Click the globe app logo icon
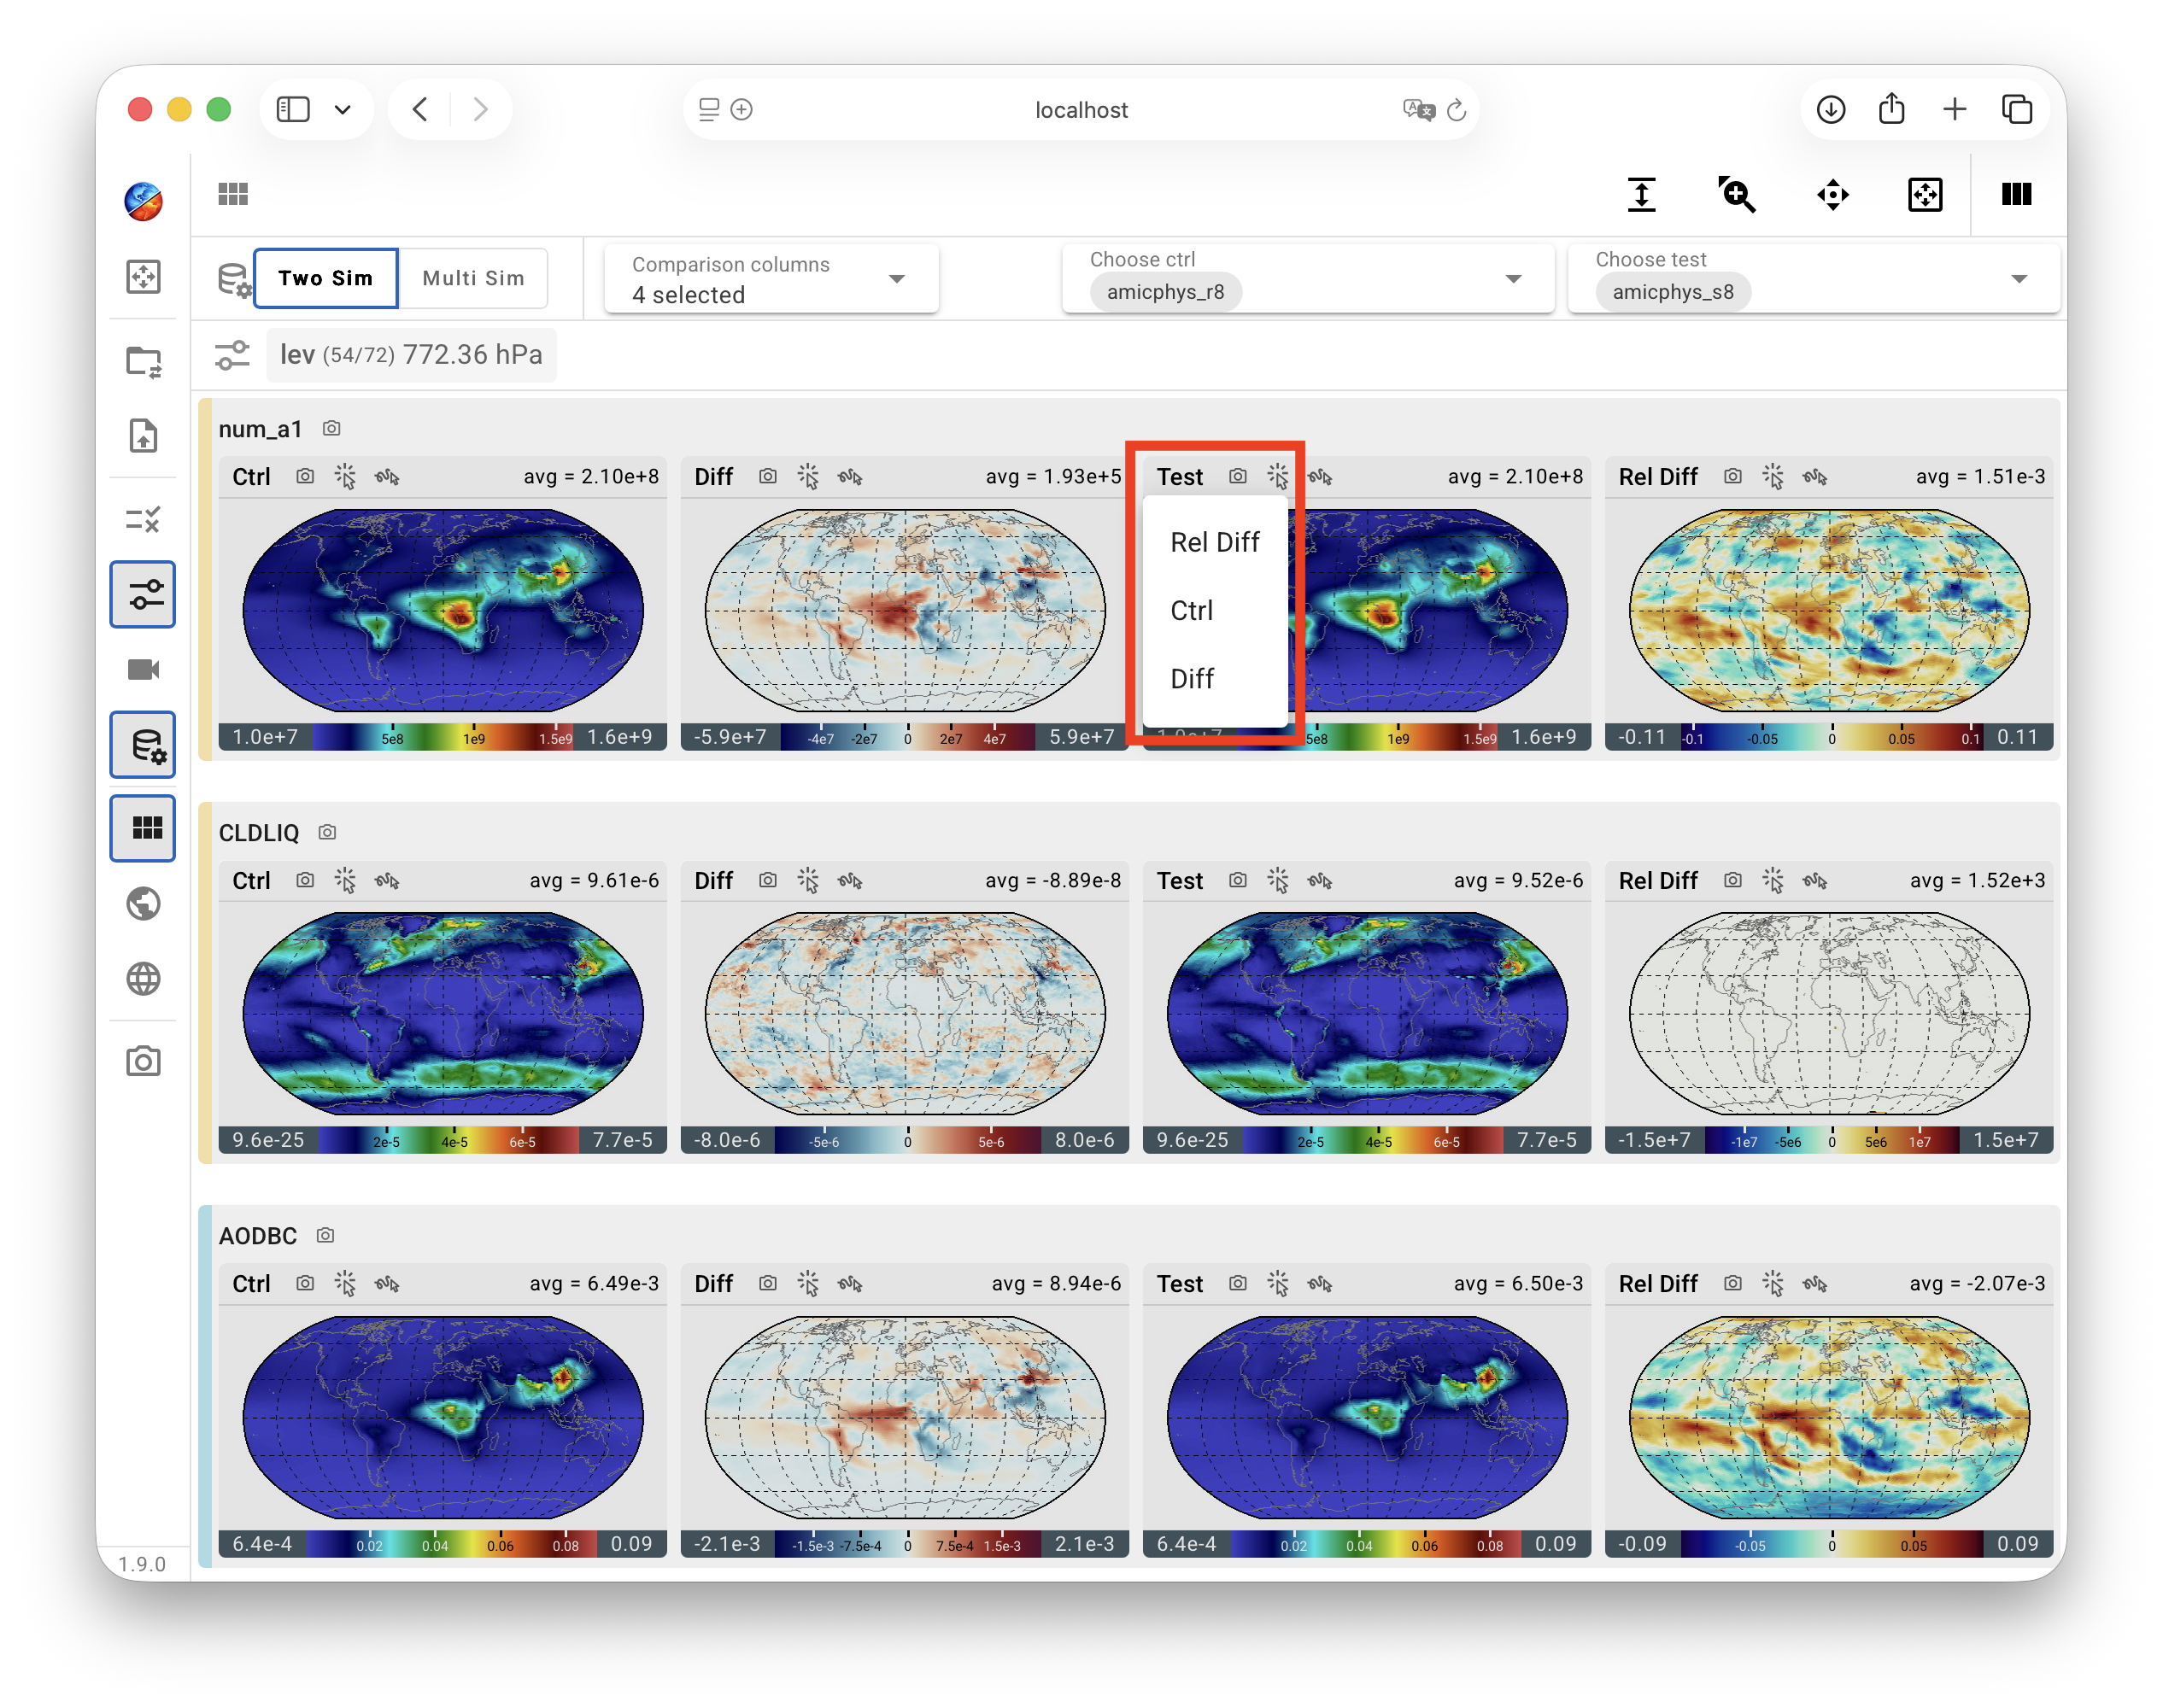 point(143,201)
